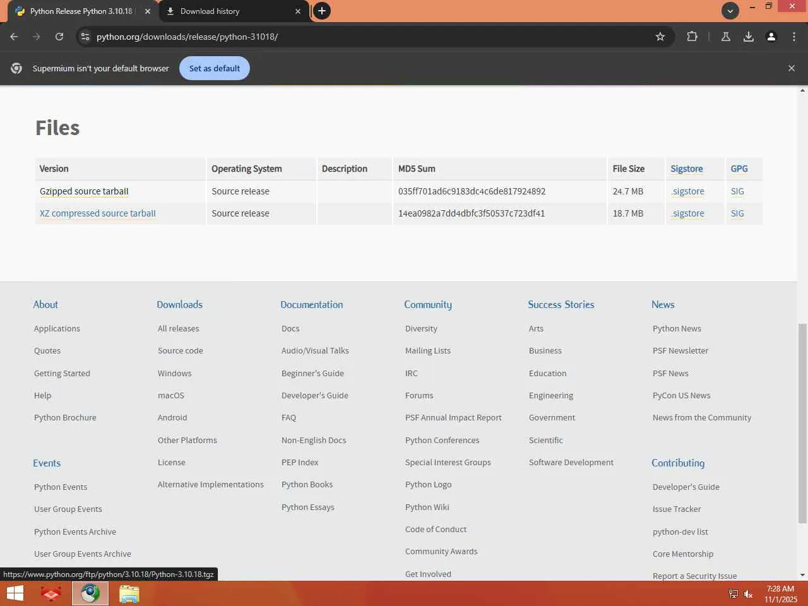Open the Documentation footer heading
The image size is (808, 606).
(x=312, y=304)
